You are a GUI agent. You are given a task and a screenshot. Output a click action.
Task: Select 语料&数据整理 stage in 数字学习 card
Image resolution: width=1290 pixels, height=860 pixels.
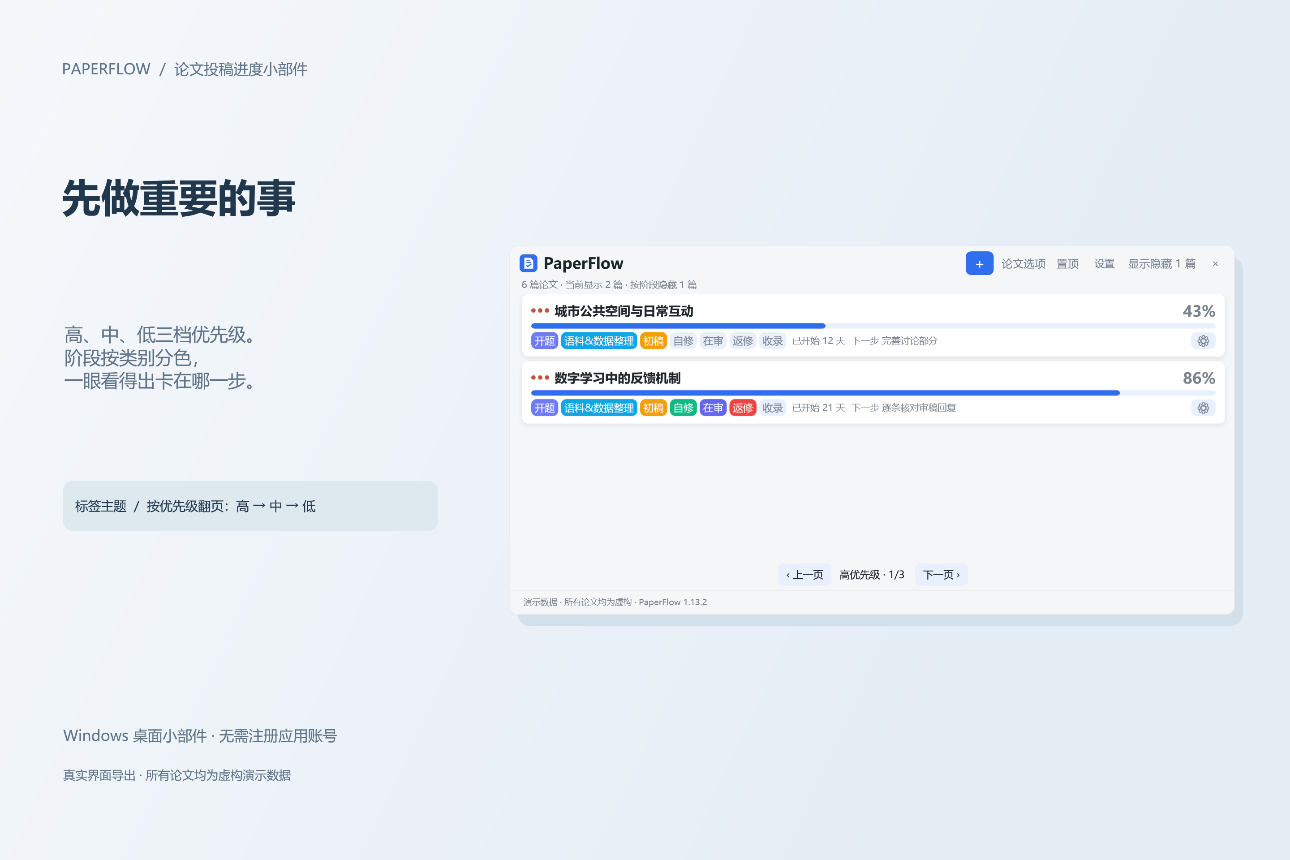click(x=599, y=408)
